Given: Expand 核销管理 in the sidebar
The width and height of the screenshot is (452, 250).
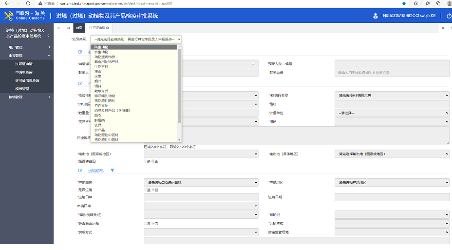Looking at the screenshot, I should pyautogui.click(x=26, y=97).
